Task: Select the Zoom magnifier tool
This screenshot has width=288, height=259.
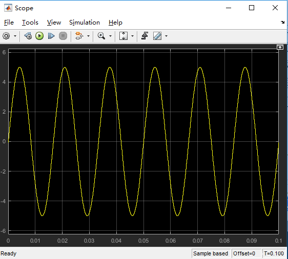Action: point(101,36)
